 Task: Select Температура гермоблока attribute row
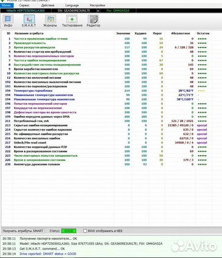point(107,91)
